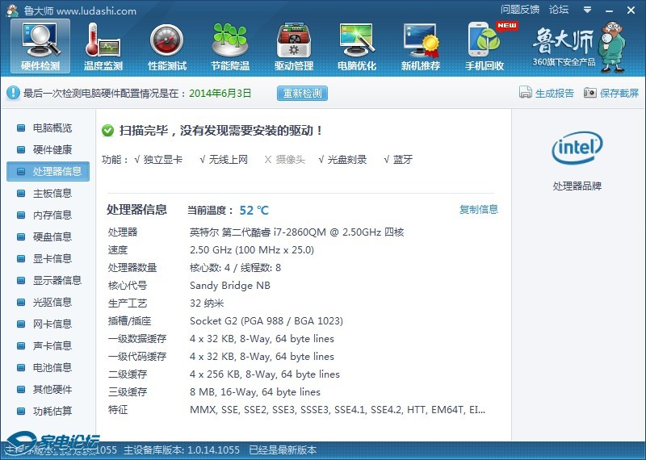
Task: Open 电池信息 battery info section
Action: (x=52, y=368)
